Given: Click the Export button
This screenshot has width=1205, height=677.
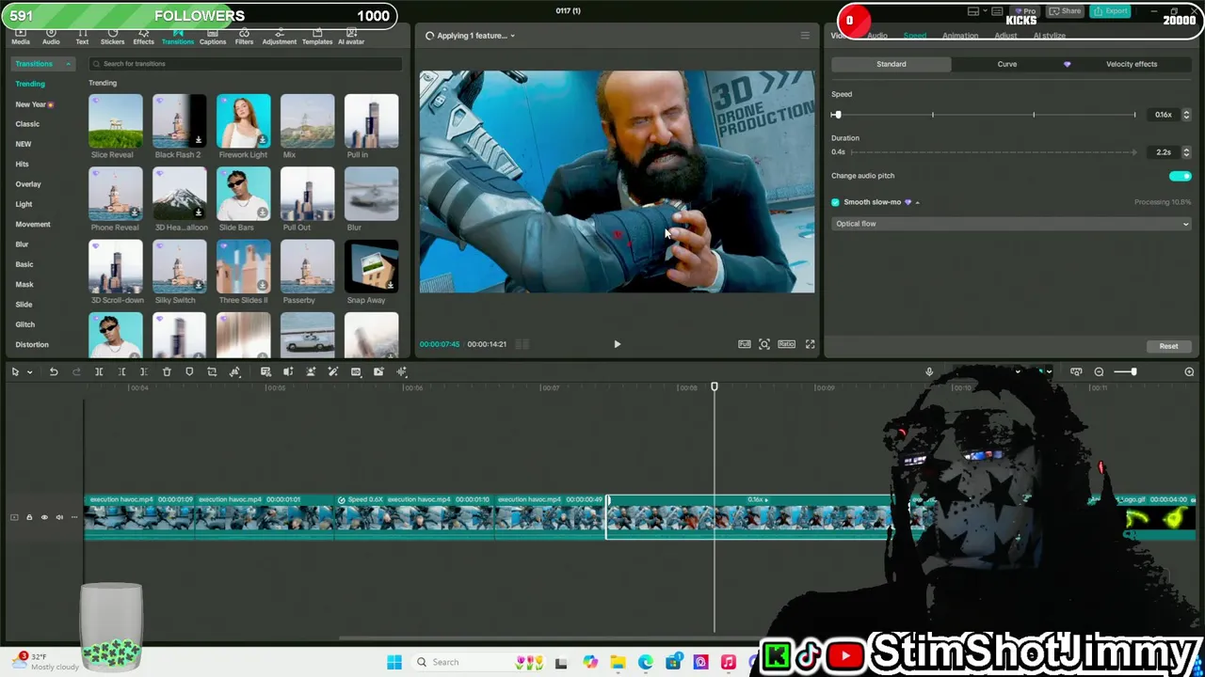Looking at the screenshot, I should click(1111, 11).
